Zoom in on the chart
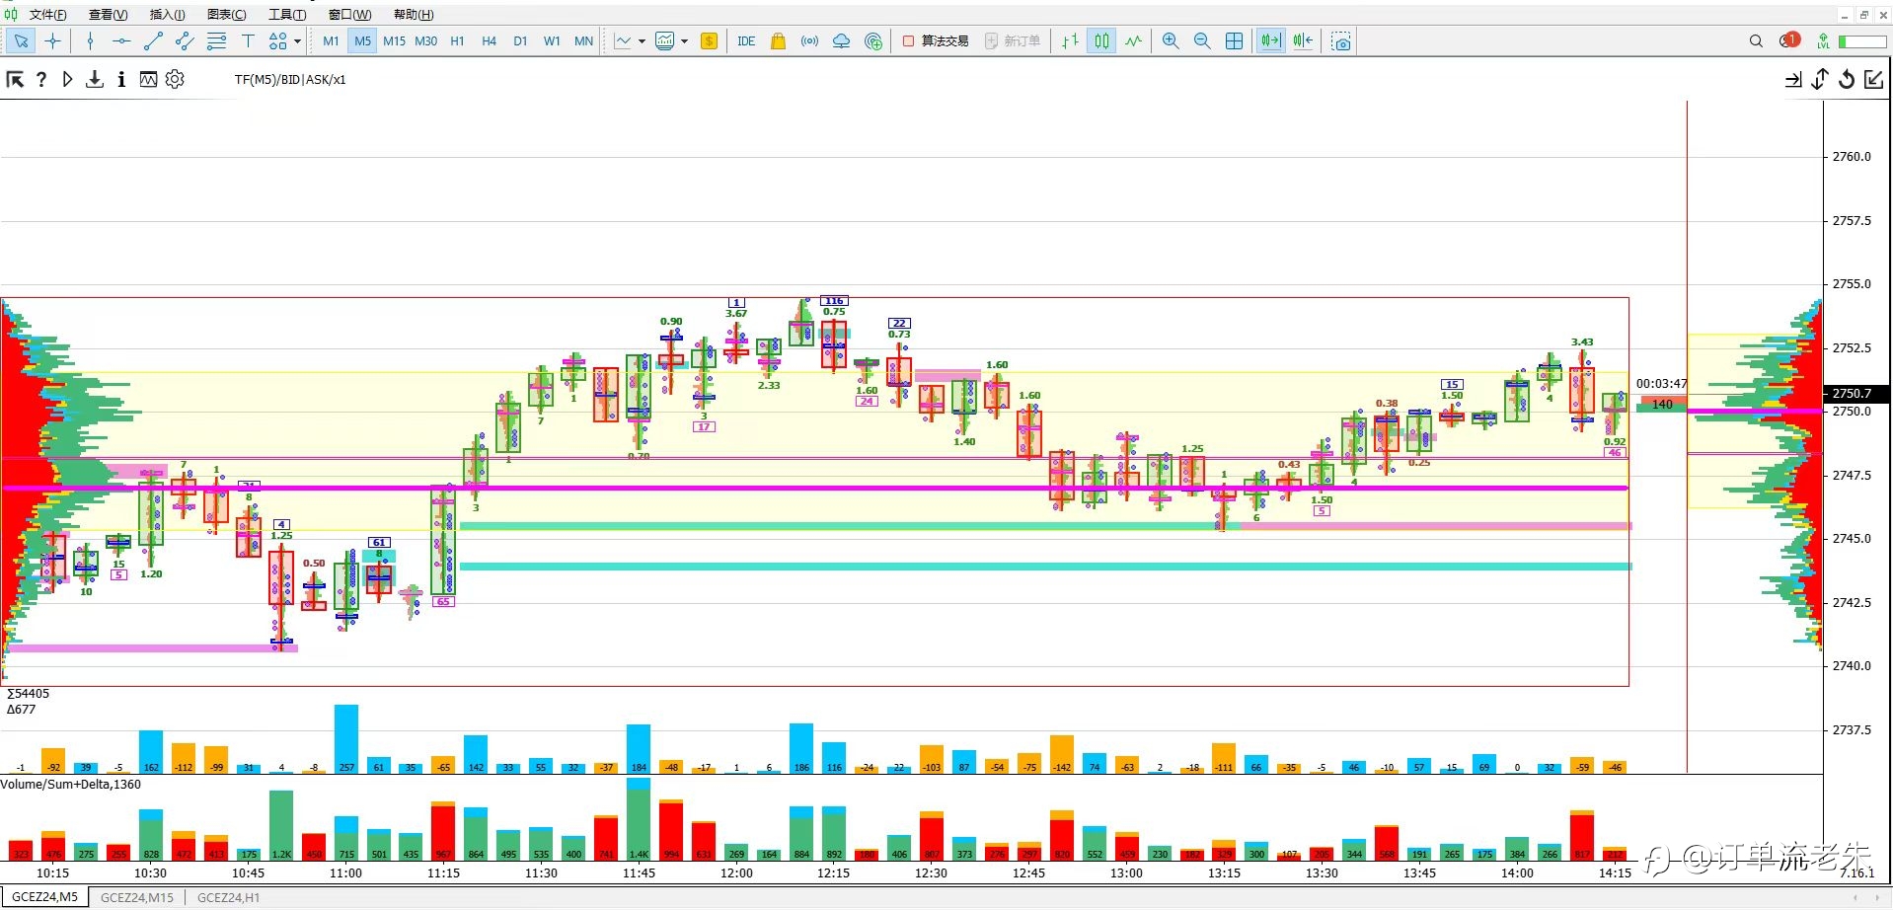The width and height of the screenshot is (1893, 910). [x=1171, y=40]
